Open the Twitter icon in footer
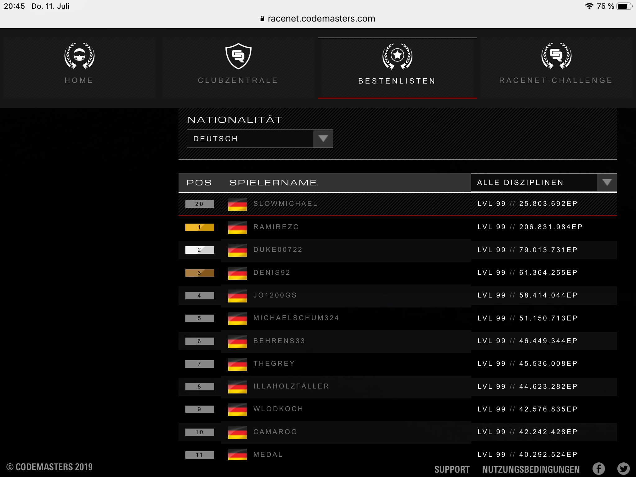 623,469
